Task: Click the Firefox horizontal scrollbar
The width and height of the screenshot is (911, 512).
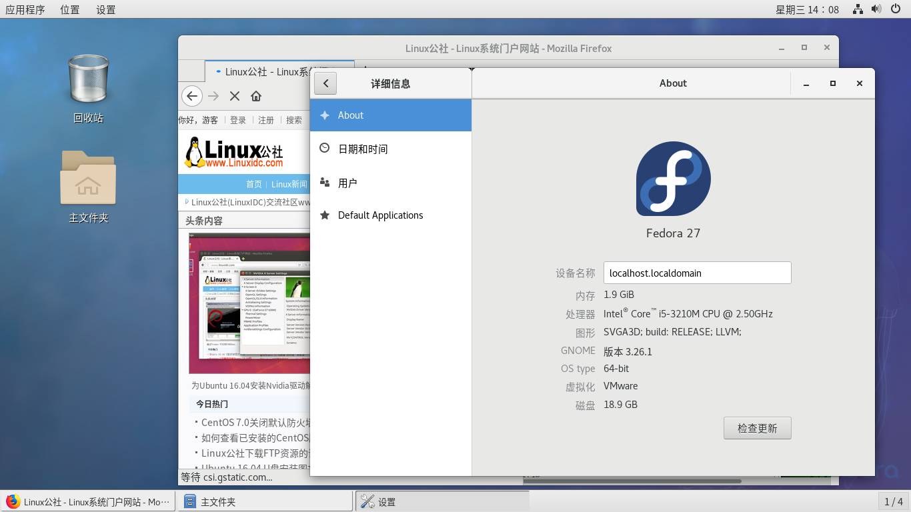Action: (x=632, y=480)
